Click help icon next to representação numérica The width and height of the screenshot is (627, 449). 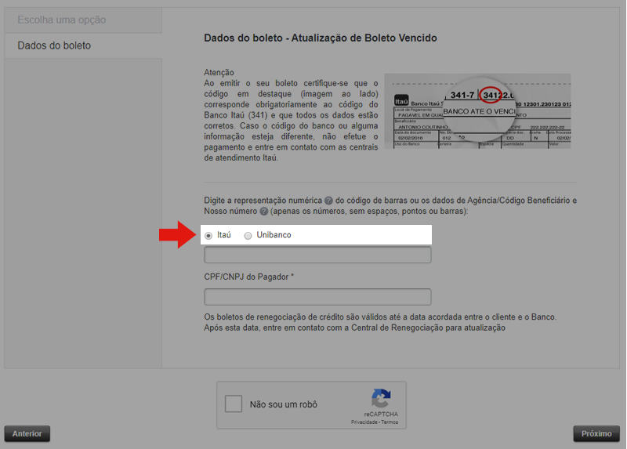pos(328,201)
